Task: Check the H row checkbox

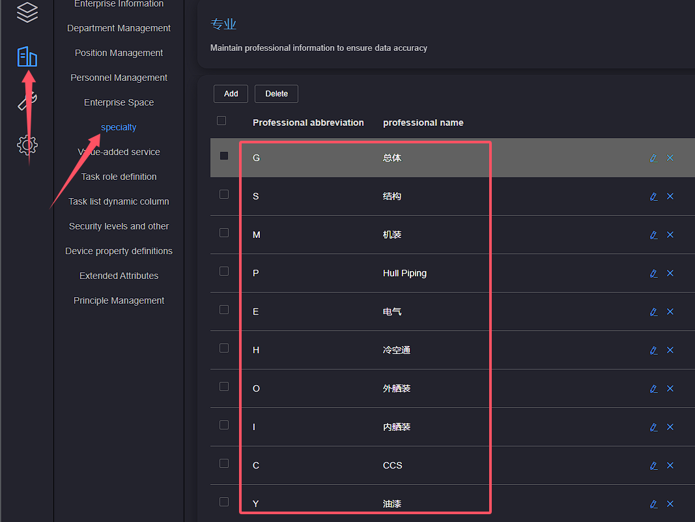Action: pos(224,348)
